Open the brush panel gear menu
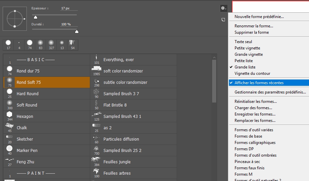 point(224,8)
